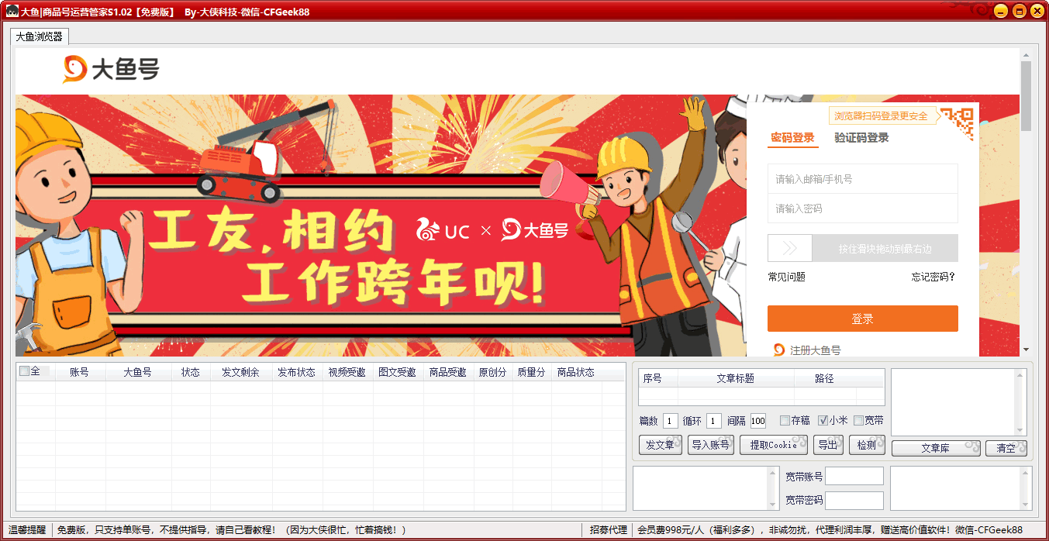Click the 导出 button

(827, 446)
